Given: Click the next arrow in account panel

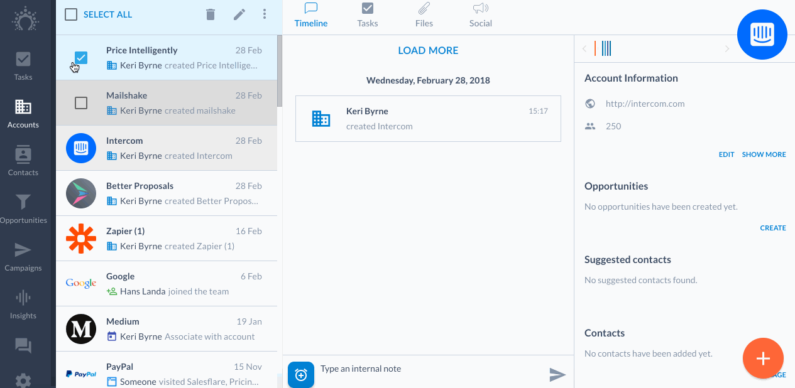Looking at the screenshot, I should pyautogui.click(x=727, y=49).
